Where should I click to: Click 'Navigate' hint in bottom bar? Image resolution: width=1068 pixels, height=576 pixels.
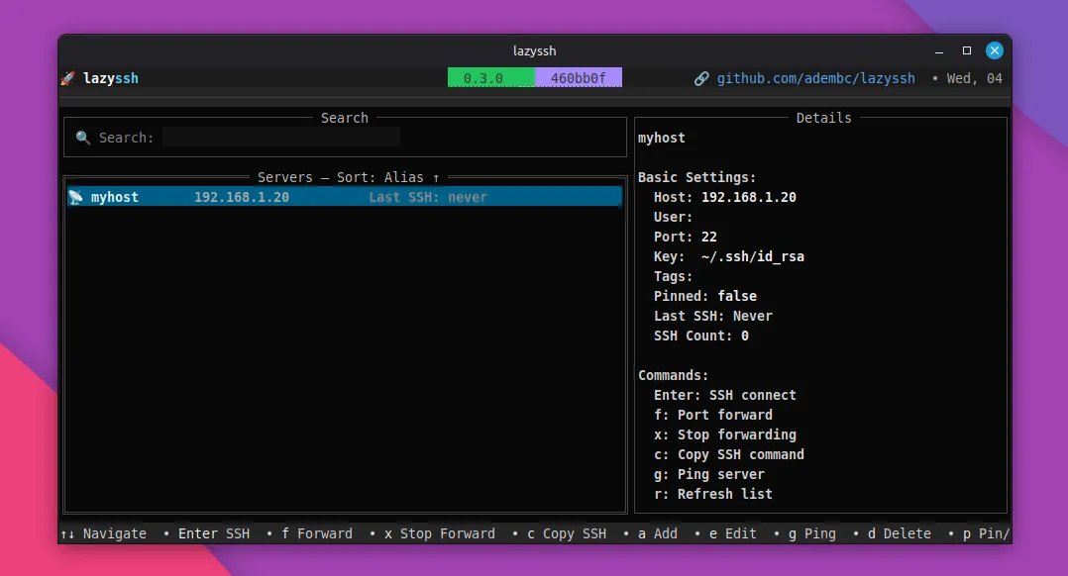(x=115, y=533)
